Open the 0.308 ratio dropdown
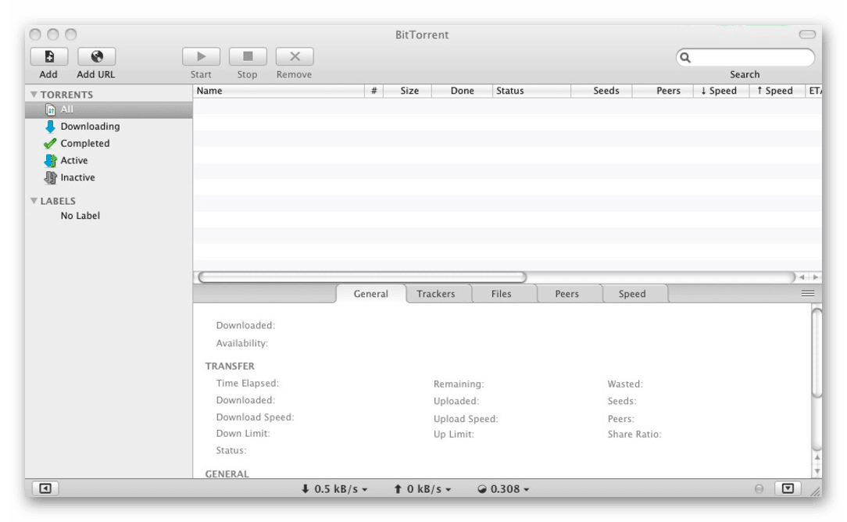The height and width of the screenshot is (522, 847). 503,489
